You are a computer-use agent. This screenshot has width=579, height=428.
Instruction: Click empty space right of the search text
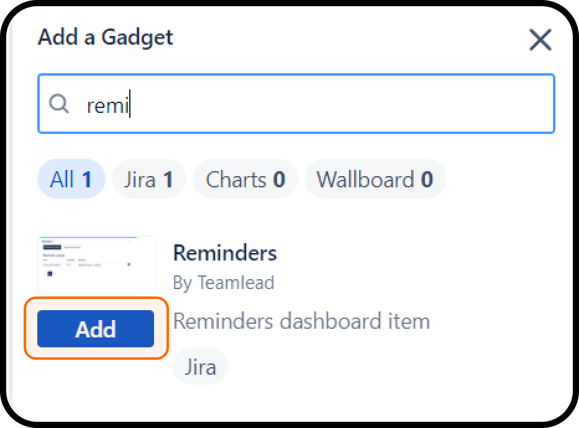pos(342,104)
